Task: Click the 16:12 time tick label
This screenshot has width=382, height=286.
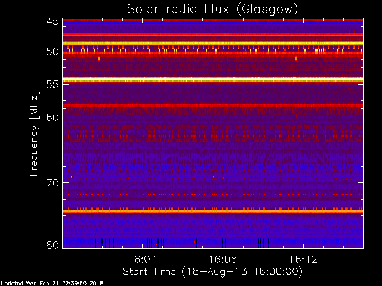Action: click(x=303, y=259)
